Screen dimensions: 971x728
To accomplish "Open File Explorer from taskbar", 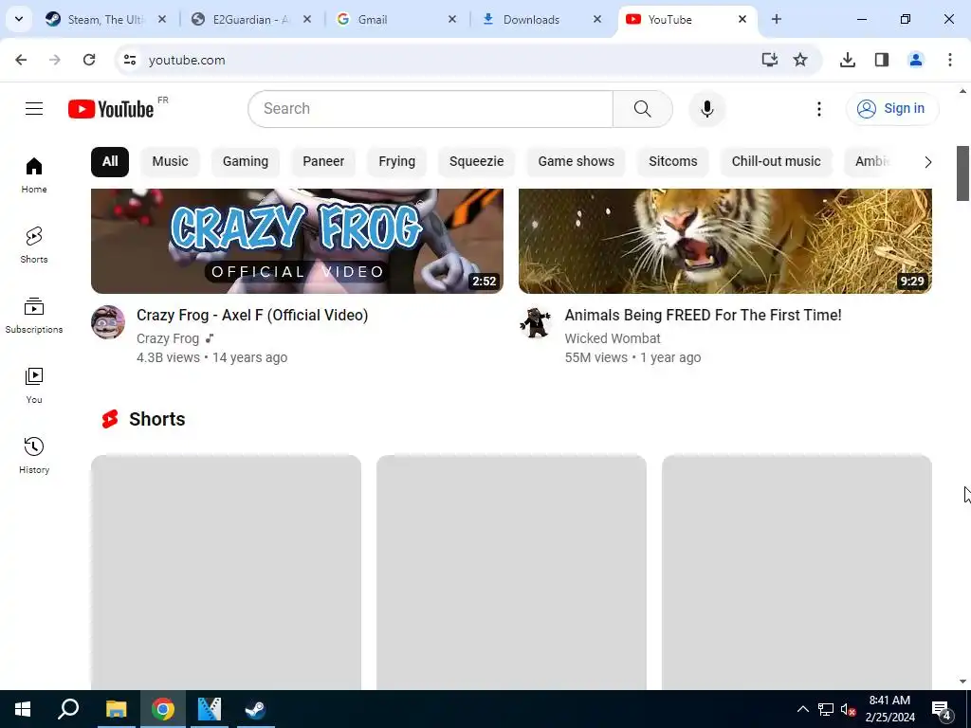I will 116,709.
